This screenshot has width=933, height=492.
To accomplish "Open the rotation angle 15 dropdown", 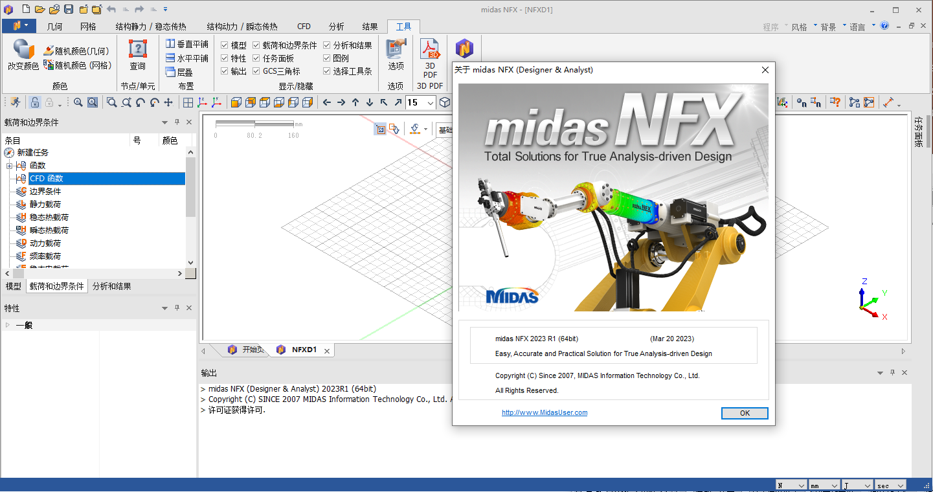I will coord(430,102).
